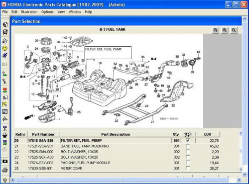This screenshot has width=249, height=184.
Task: Click the shopping cart column header icon
Action: (188, 134)
